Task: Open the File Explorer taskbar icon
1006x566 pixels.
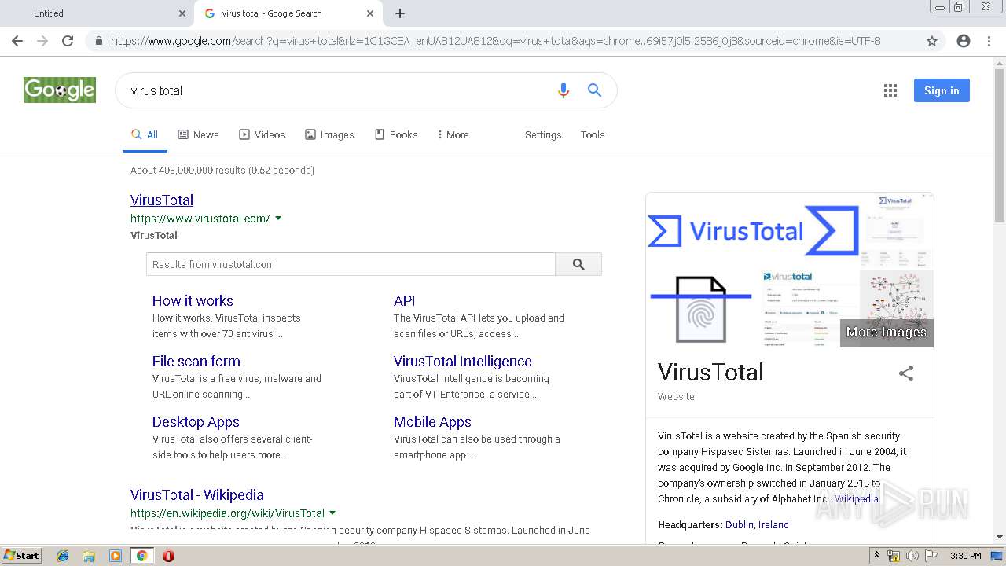Action: 89,556
